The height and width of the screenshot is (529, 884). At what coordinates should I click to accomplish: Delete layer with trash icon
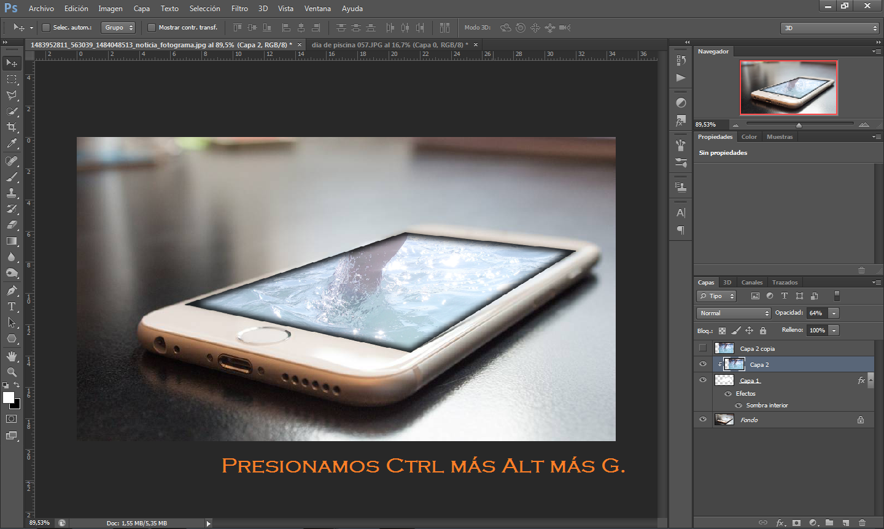click(862, 523)
